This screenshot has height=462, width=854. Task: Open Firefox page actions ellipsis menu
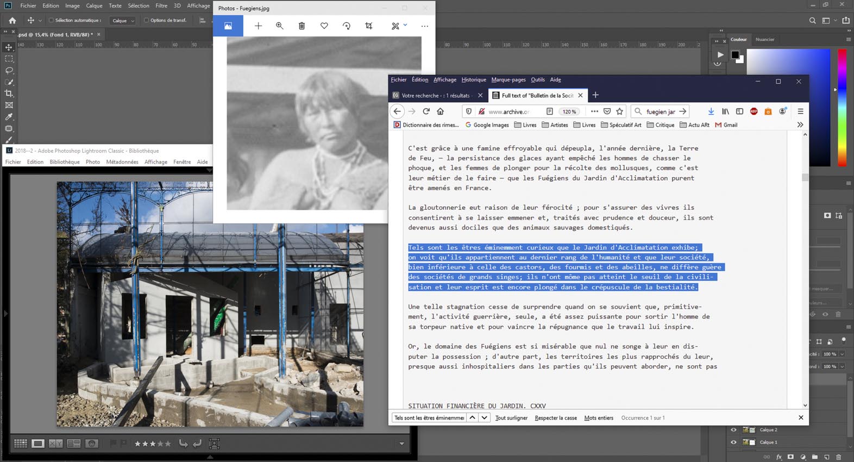[x=594, y=111]
